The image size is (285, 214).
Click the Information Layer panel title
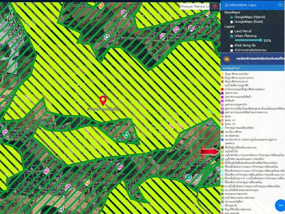243,5
